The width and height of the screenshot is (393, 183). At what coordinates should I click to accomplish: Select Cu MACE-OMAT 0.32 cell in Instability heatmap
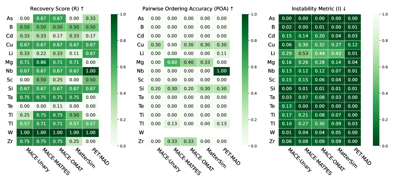320,44
